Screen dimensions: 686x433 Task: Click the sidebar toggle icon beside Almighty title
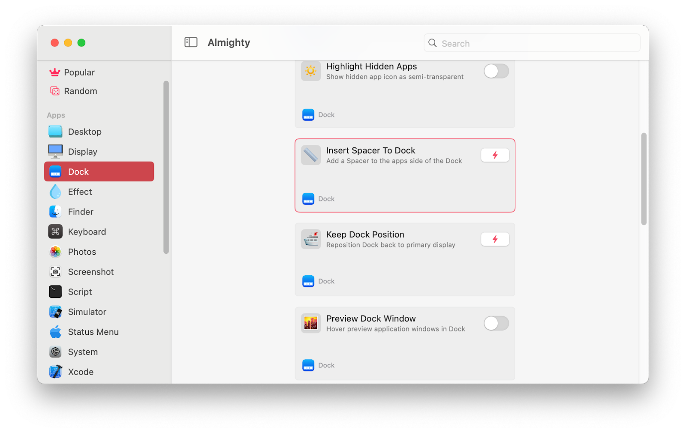coord(190,42)
